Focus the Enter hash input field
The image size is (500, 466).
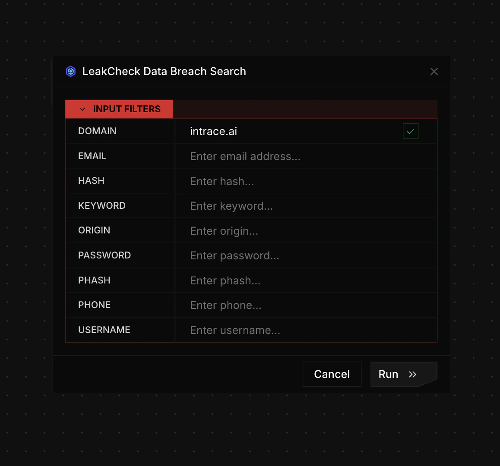point(306,181)
